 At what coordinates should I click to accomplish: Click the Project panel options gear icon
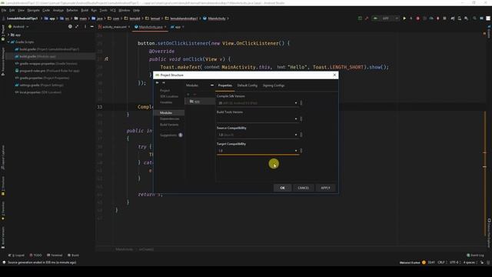click(x=85, y=27)
